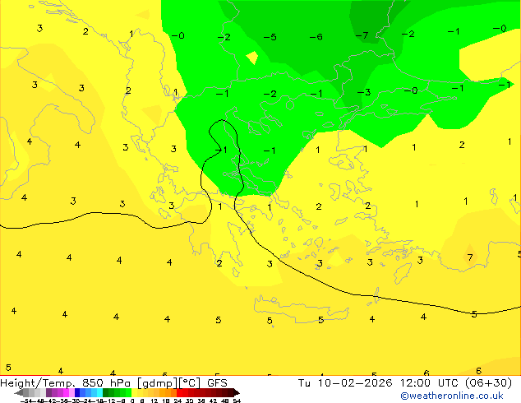Click the -5 temperature value on the map
The image size is (521, 403).
(270, 37)
